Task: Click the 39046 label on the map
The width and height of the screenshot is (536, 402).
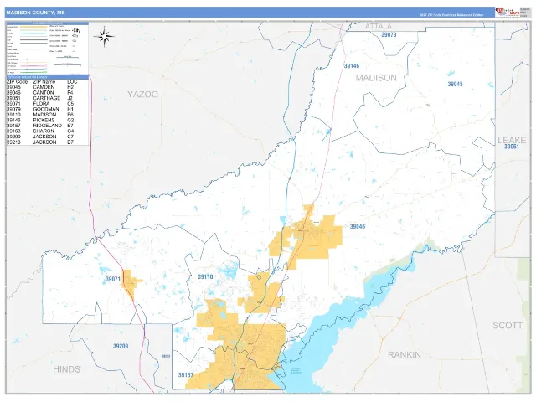Action: 358,226
